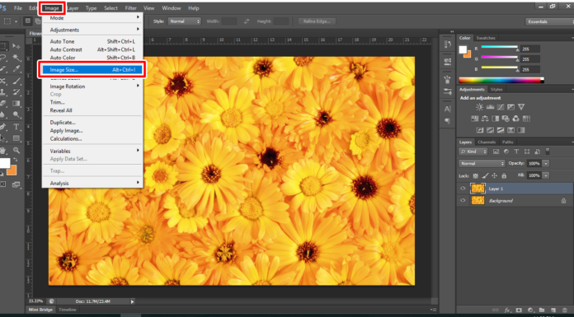Create a new layer icon
This screenshot has width=574, height=317.
(x=553, y=310)
